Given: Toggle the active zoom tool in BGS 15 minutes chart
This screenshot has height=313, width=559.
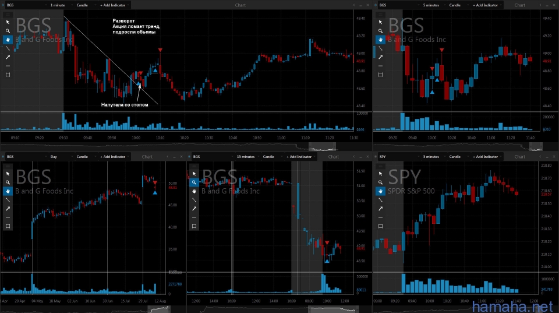Looking at the screenshot, I should 194,182.
